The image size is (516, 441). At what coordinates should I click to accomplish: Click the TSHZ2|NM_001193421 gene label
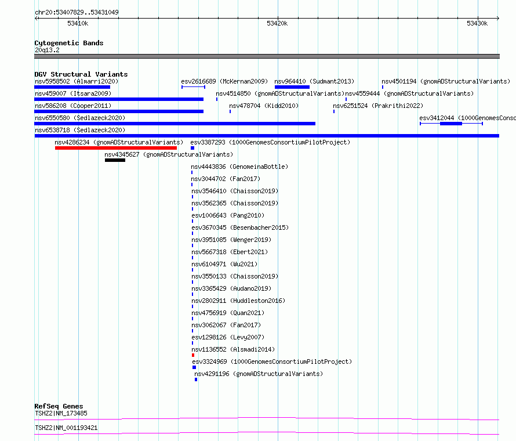[x=66, y=428]
